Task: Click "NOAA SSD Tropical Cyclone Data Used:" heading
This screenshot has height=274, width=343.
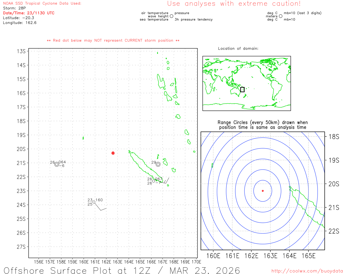Action: (42, 3)
